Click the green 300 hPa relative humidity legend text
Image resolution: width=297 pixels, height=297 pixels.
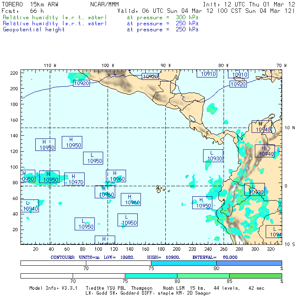click(x=101, y=17)
